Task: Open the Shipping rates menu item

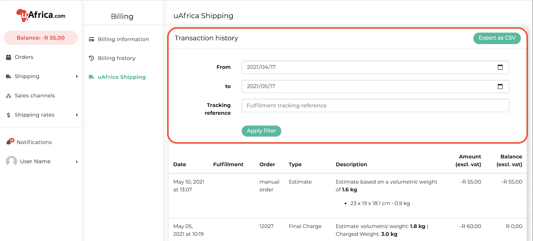Action: 35,115
